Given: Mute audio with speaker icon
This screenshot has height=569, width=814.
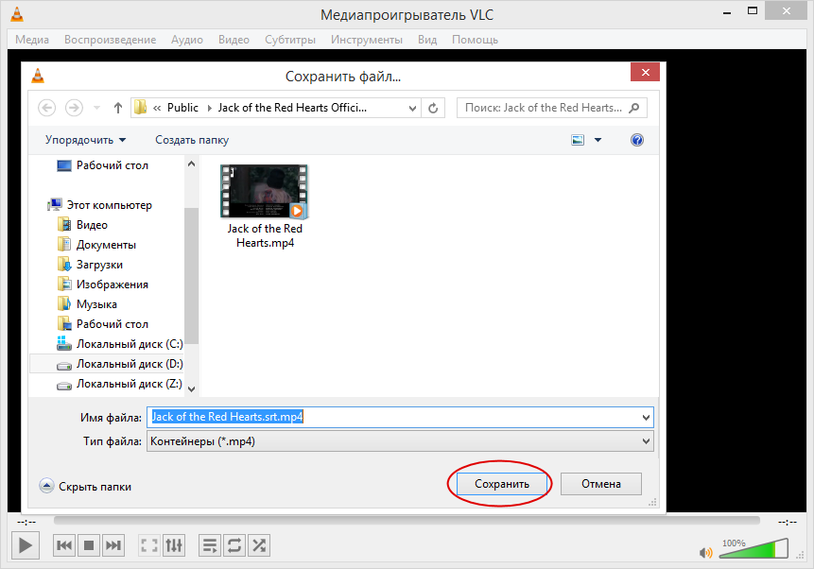Looking at the screenshot, I should coord(705,552).
